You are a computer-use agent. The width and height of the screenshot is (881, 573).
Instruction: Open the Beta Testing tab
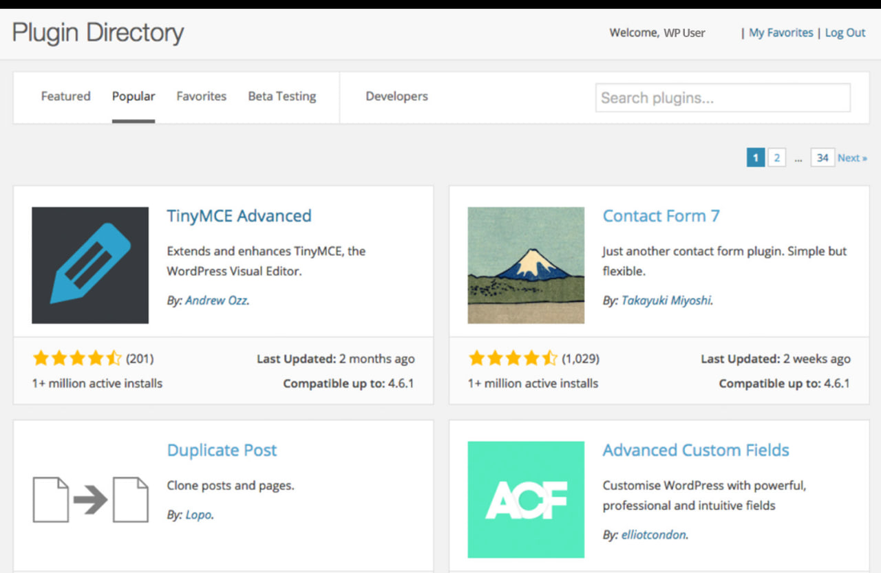click(282, 96)
